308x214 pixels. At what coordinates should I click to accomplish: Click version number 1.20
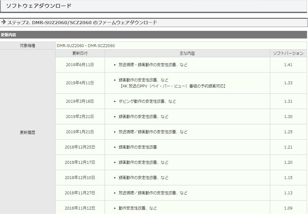pos(288,162)
